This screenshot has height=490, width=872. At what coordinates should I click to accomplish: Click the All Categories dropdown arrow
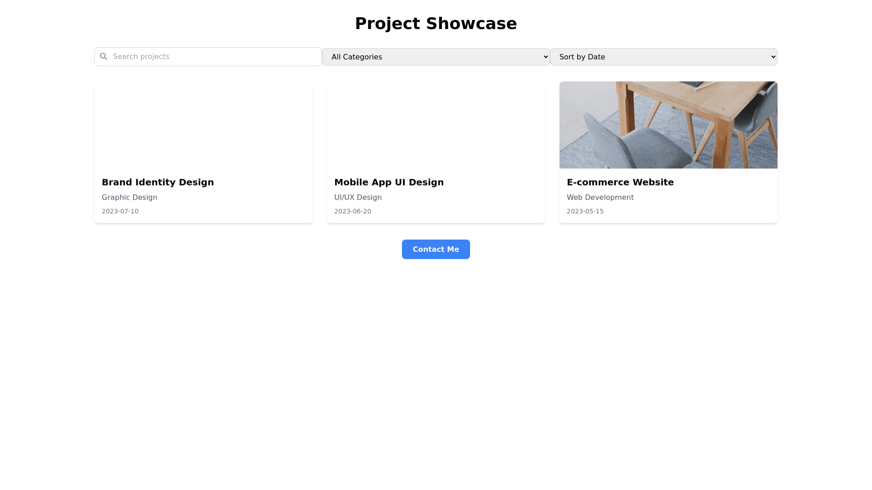tap(545, 57)
